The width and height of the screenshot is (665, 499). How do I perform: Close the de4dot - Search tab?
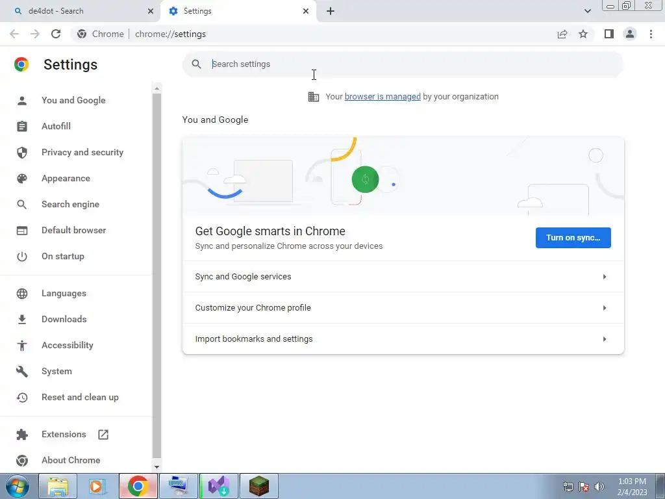(x=151, y=11)
